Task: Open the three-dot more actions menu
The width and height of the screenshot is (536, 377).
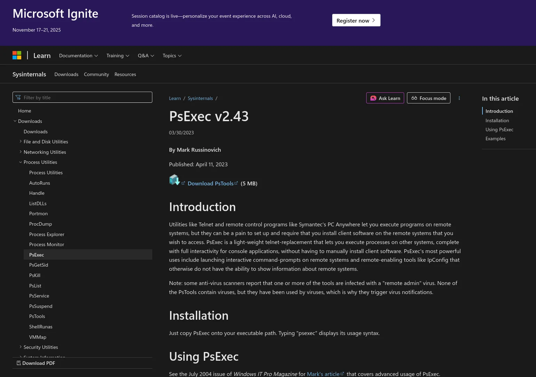Action: [459, 98]
